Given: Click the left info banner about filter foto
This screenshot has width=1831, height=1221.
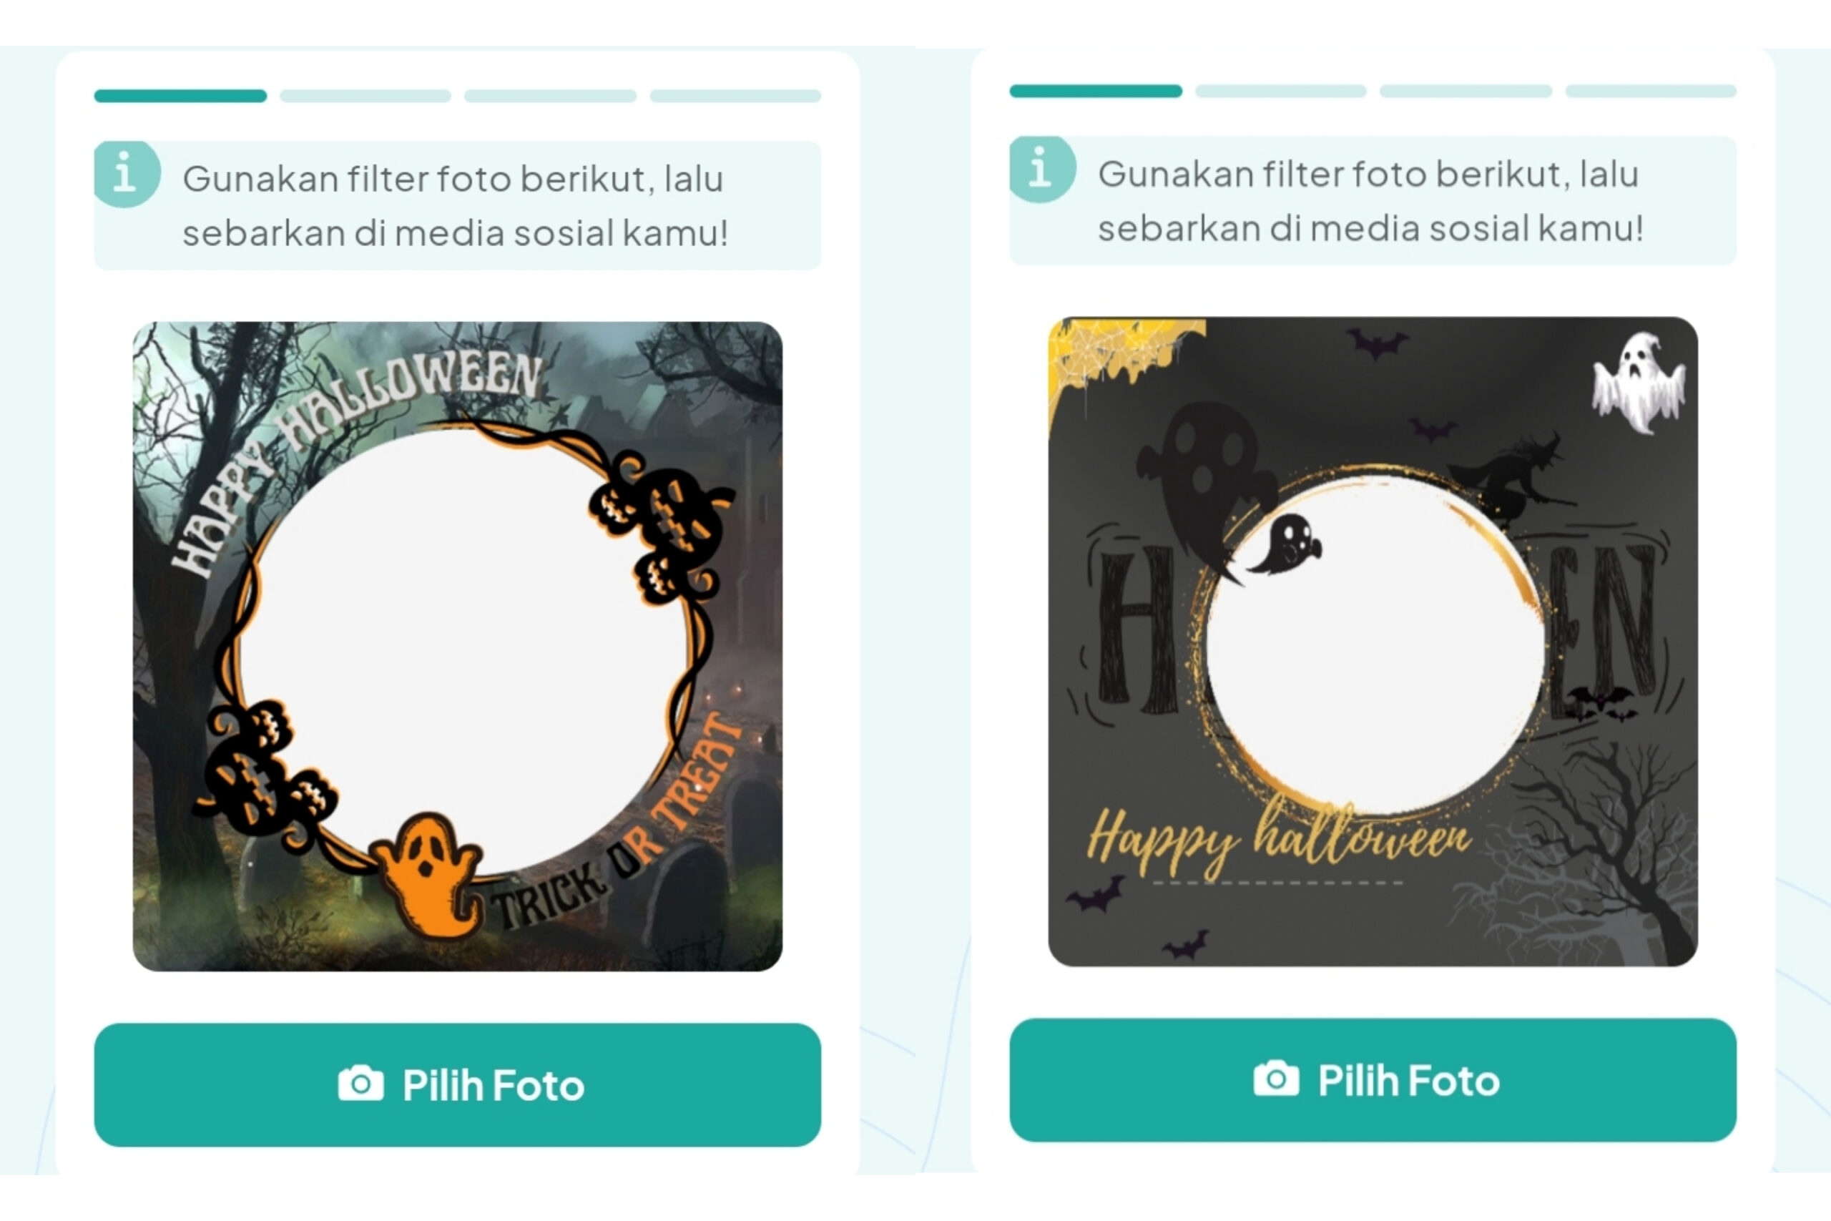Looking at the screenshot, I should [x=458, y=205].
